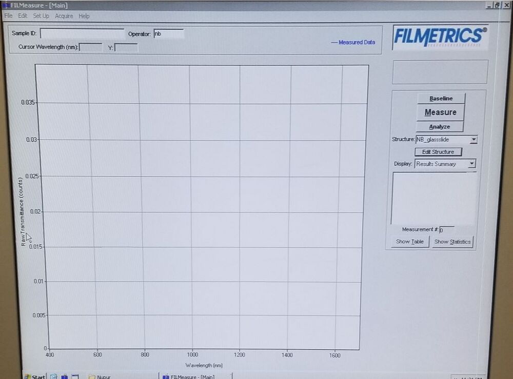Click into the Sample ID field
The height and width of the screenshot is (379, 513).
[x=82, y=33]
